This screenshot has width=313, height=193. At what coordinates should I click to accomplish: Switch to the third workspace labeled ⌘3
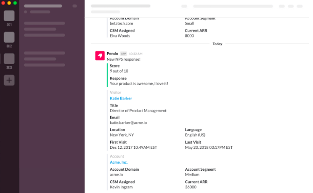pos(9,59)
